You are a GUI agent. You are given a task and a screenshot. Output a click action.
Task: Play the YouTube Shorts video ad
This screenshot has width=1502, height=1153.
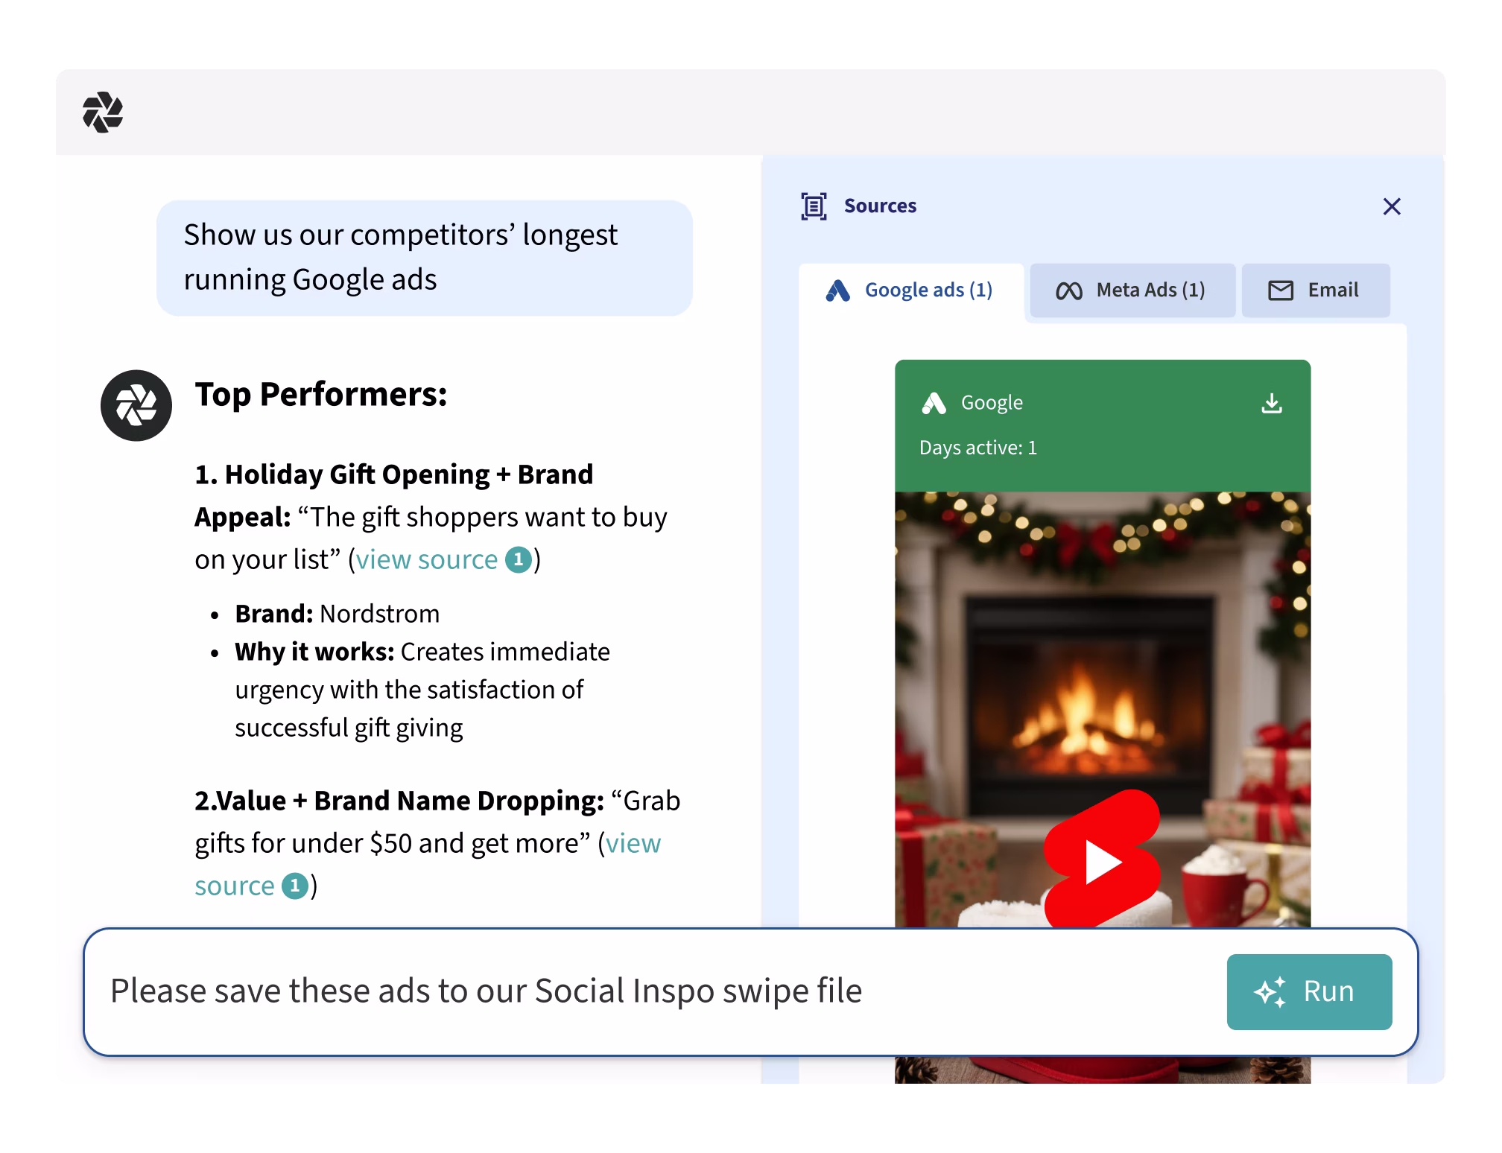tap(1101, 861)
